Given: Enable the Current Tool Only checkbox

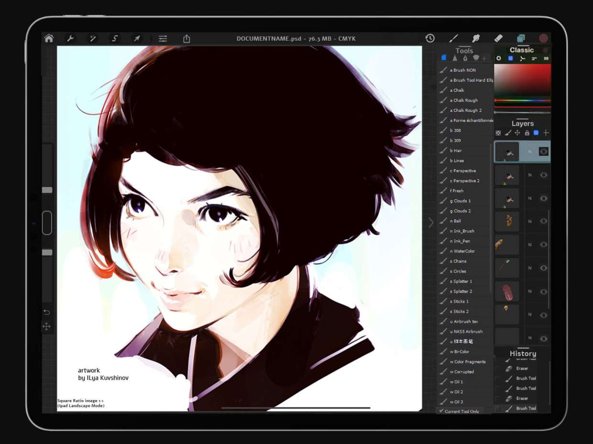Looking at the screenshot, I should point(441,411).
